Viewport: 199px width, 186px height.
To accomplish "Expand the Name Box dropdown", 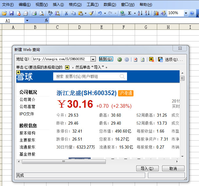I will click(27, 20).
